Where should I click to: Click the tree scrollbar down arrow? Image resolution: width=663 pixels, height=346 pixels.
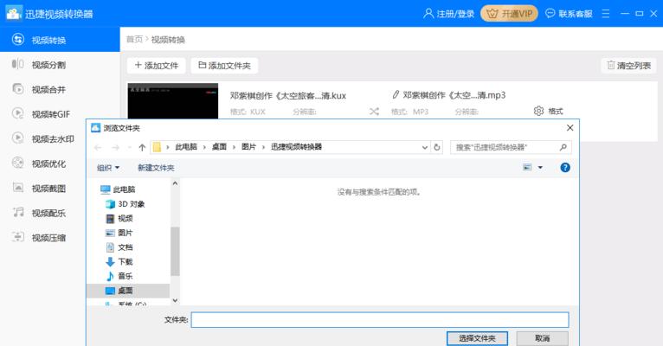(175, 301)
